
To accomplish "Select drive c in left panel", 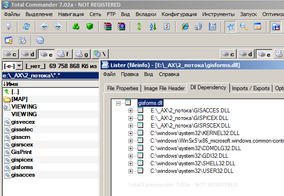I will pyautogui.click(x=10, y=54).
